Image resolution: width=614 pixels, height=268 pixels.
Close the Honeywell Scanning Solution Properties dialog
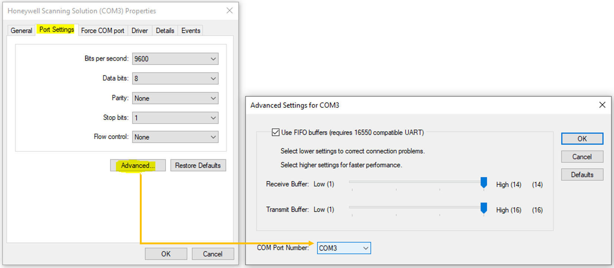pos(230,11)
